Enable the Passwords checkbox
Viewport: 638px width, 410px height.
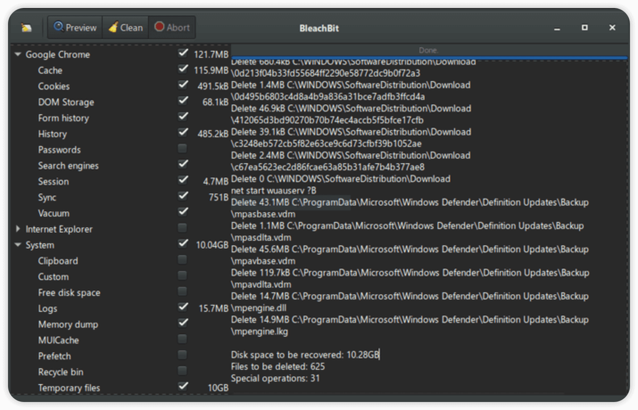coord(182,148)
